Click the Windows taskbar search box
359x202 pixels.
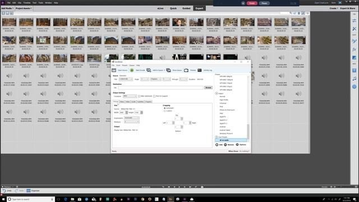coord(31,199)
